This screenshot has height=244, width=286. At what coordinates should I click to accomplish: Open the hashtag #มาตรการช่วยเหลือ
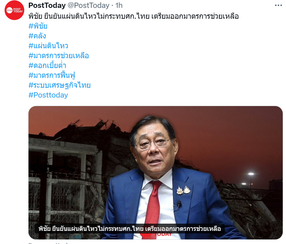pos(59,55)
